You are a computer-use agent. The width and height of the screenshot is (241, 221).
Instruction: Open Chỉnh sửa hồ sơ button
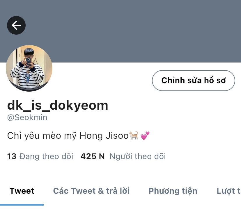point(194,81)
